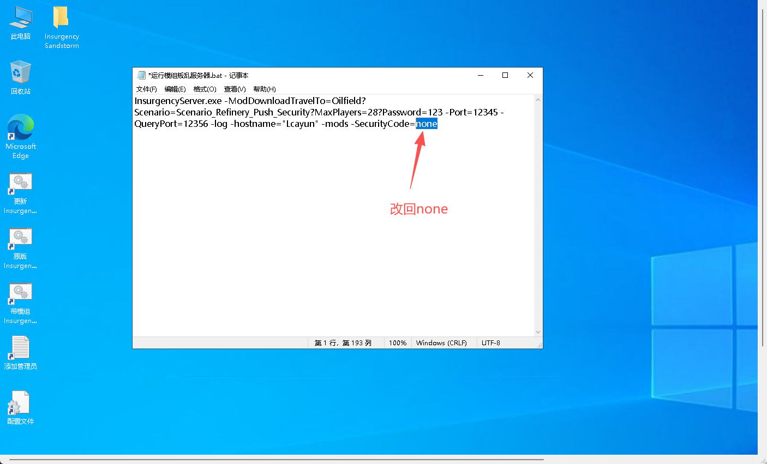
Task: Click the -ModDownloadTravelTo=Oilfield? text
Action: pyautogui.click(x=295, y=101)
